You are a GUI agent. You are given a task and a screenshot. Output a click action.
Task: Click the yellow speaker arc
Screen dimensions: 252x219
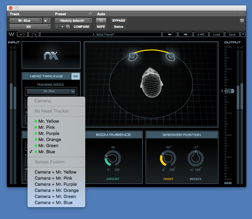coord(151,51)
